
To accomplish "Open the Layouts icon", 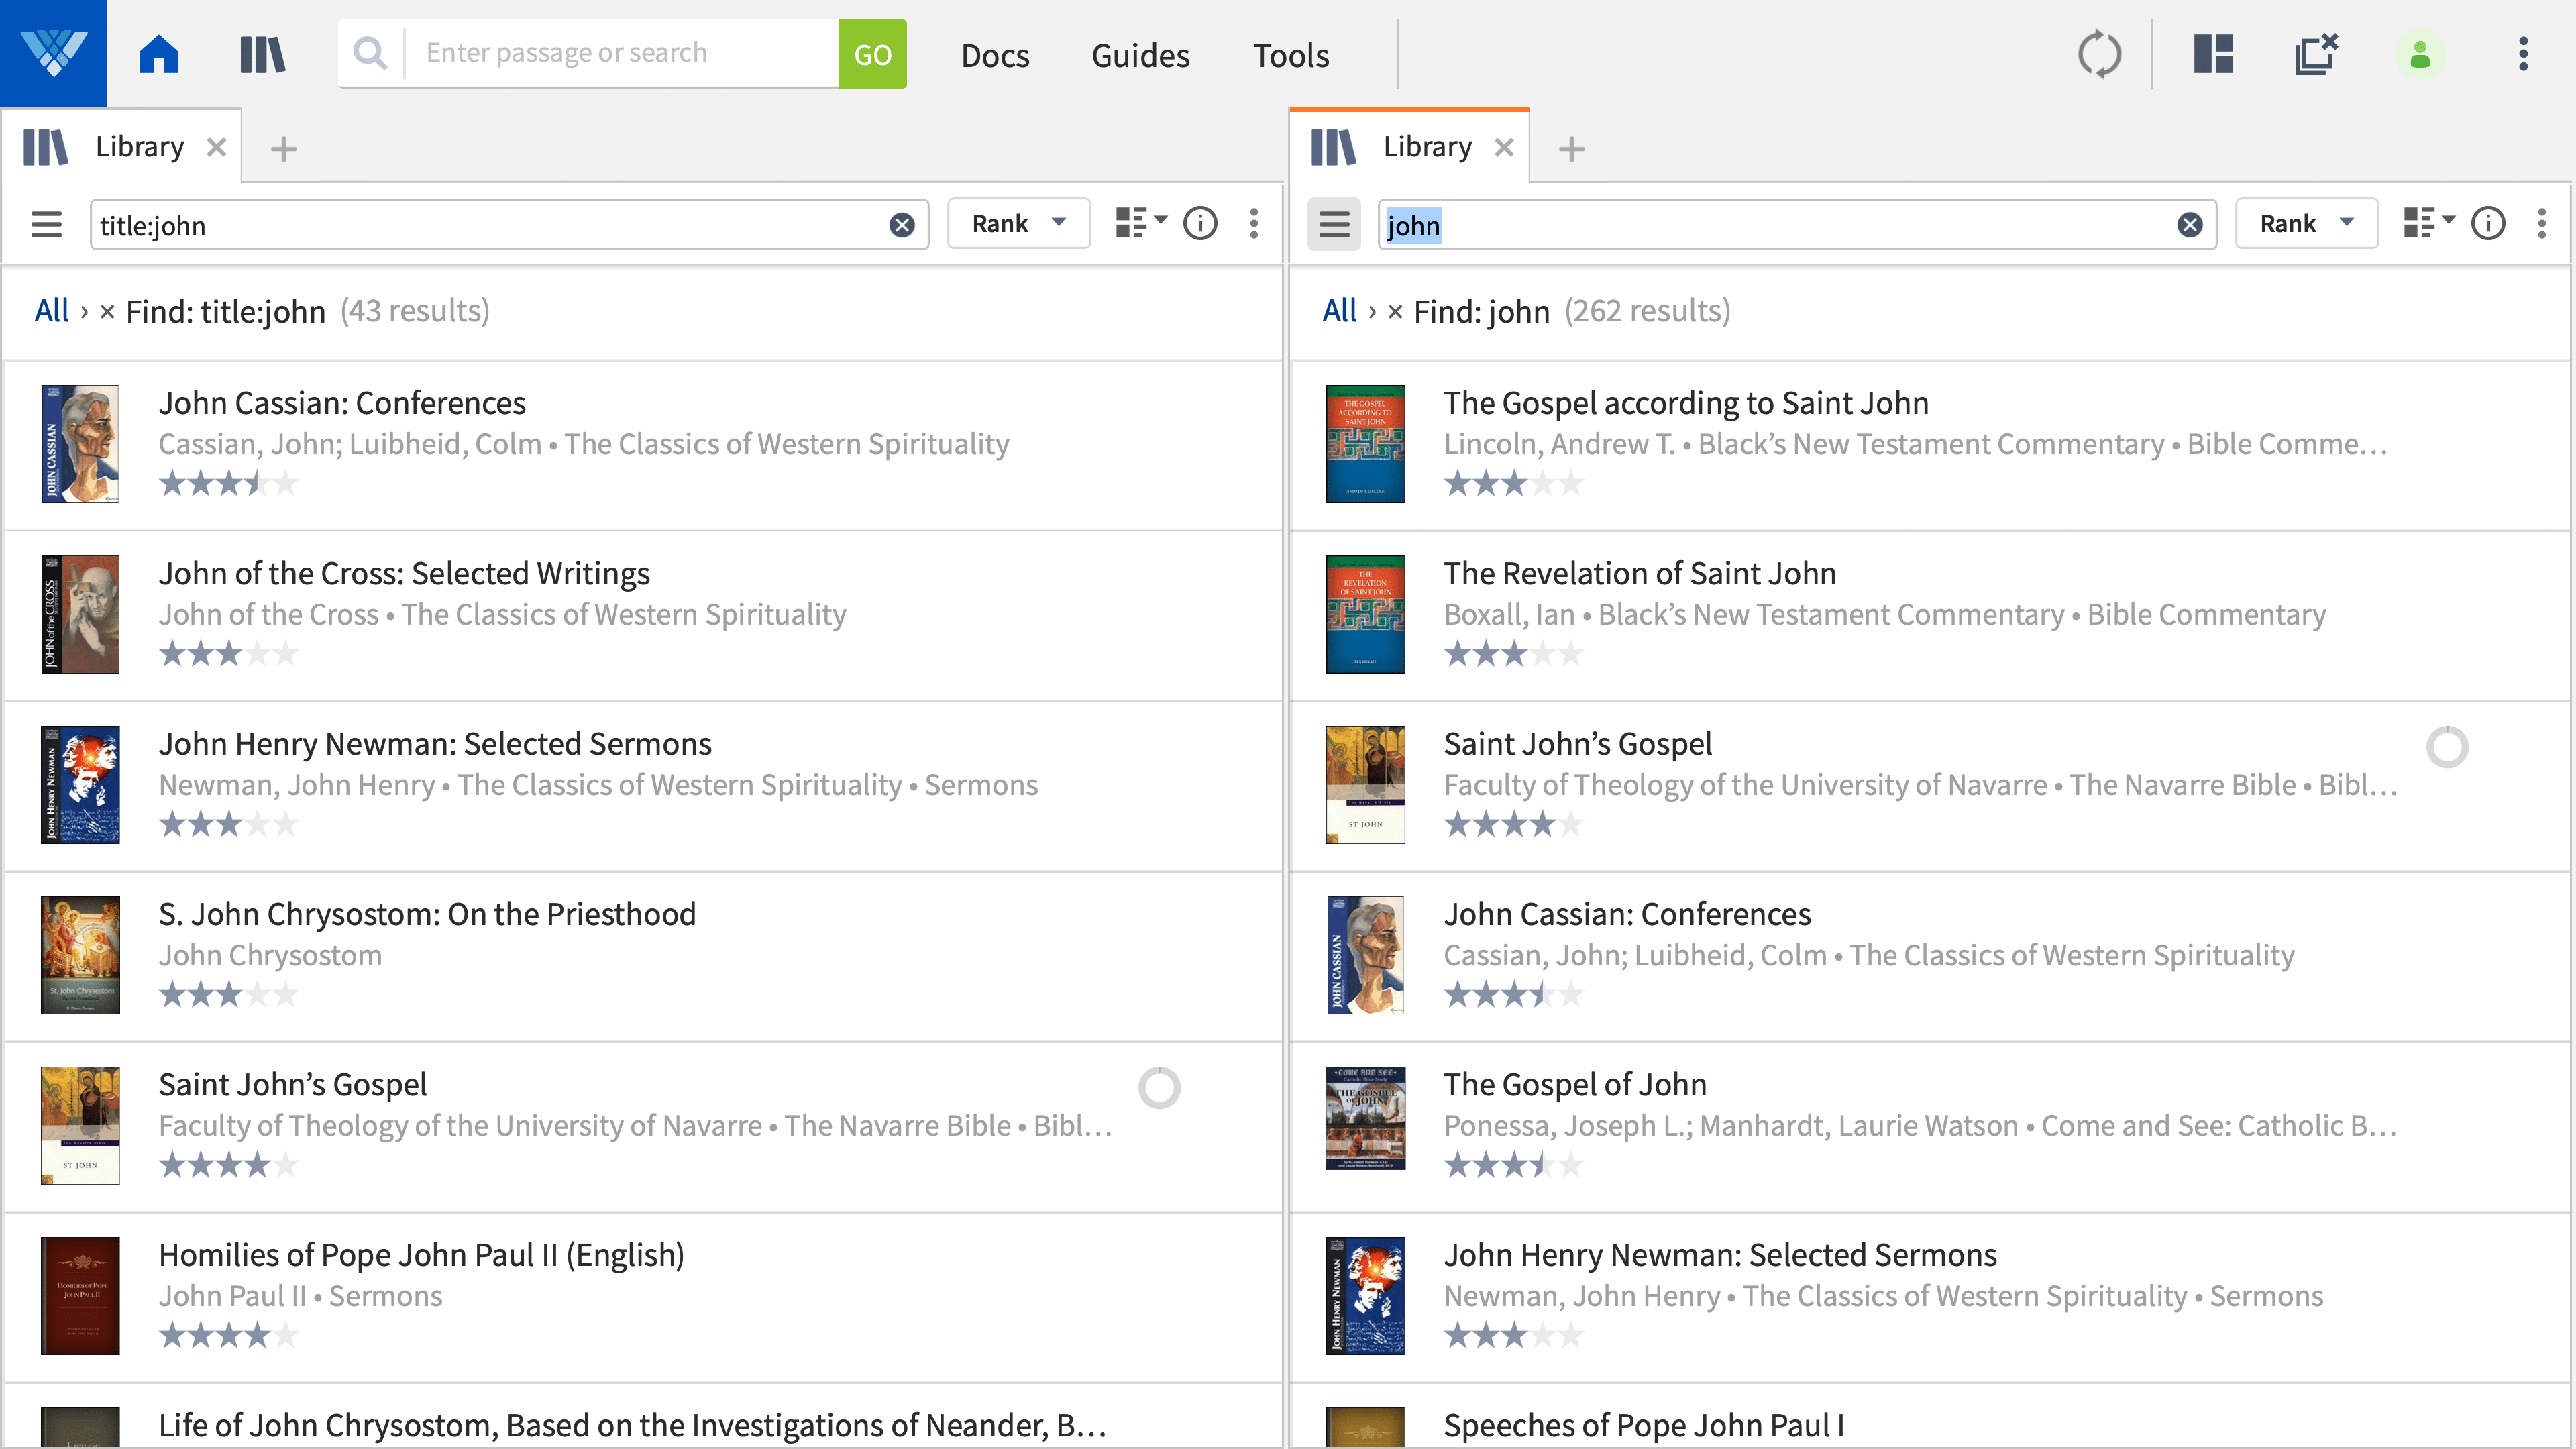I will click(x=2213, y=54).
